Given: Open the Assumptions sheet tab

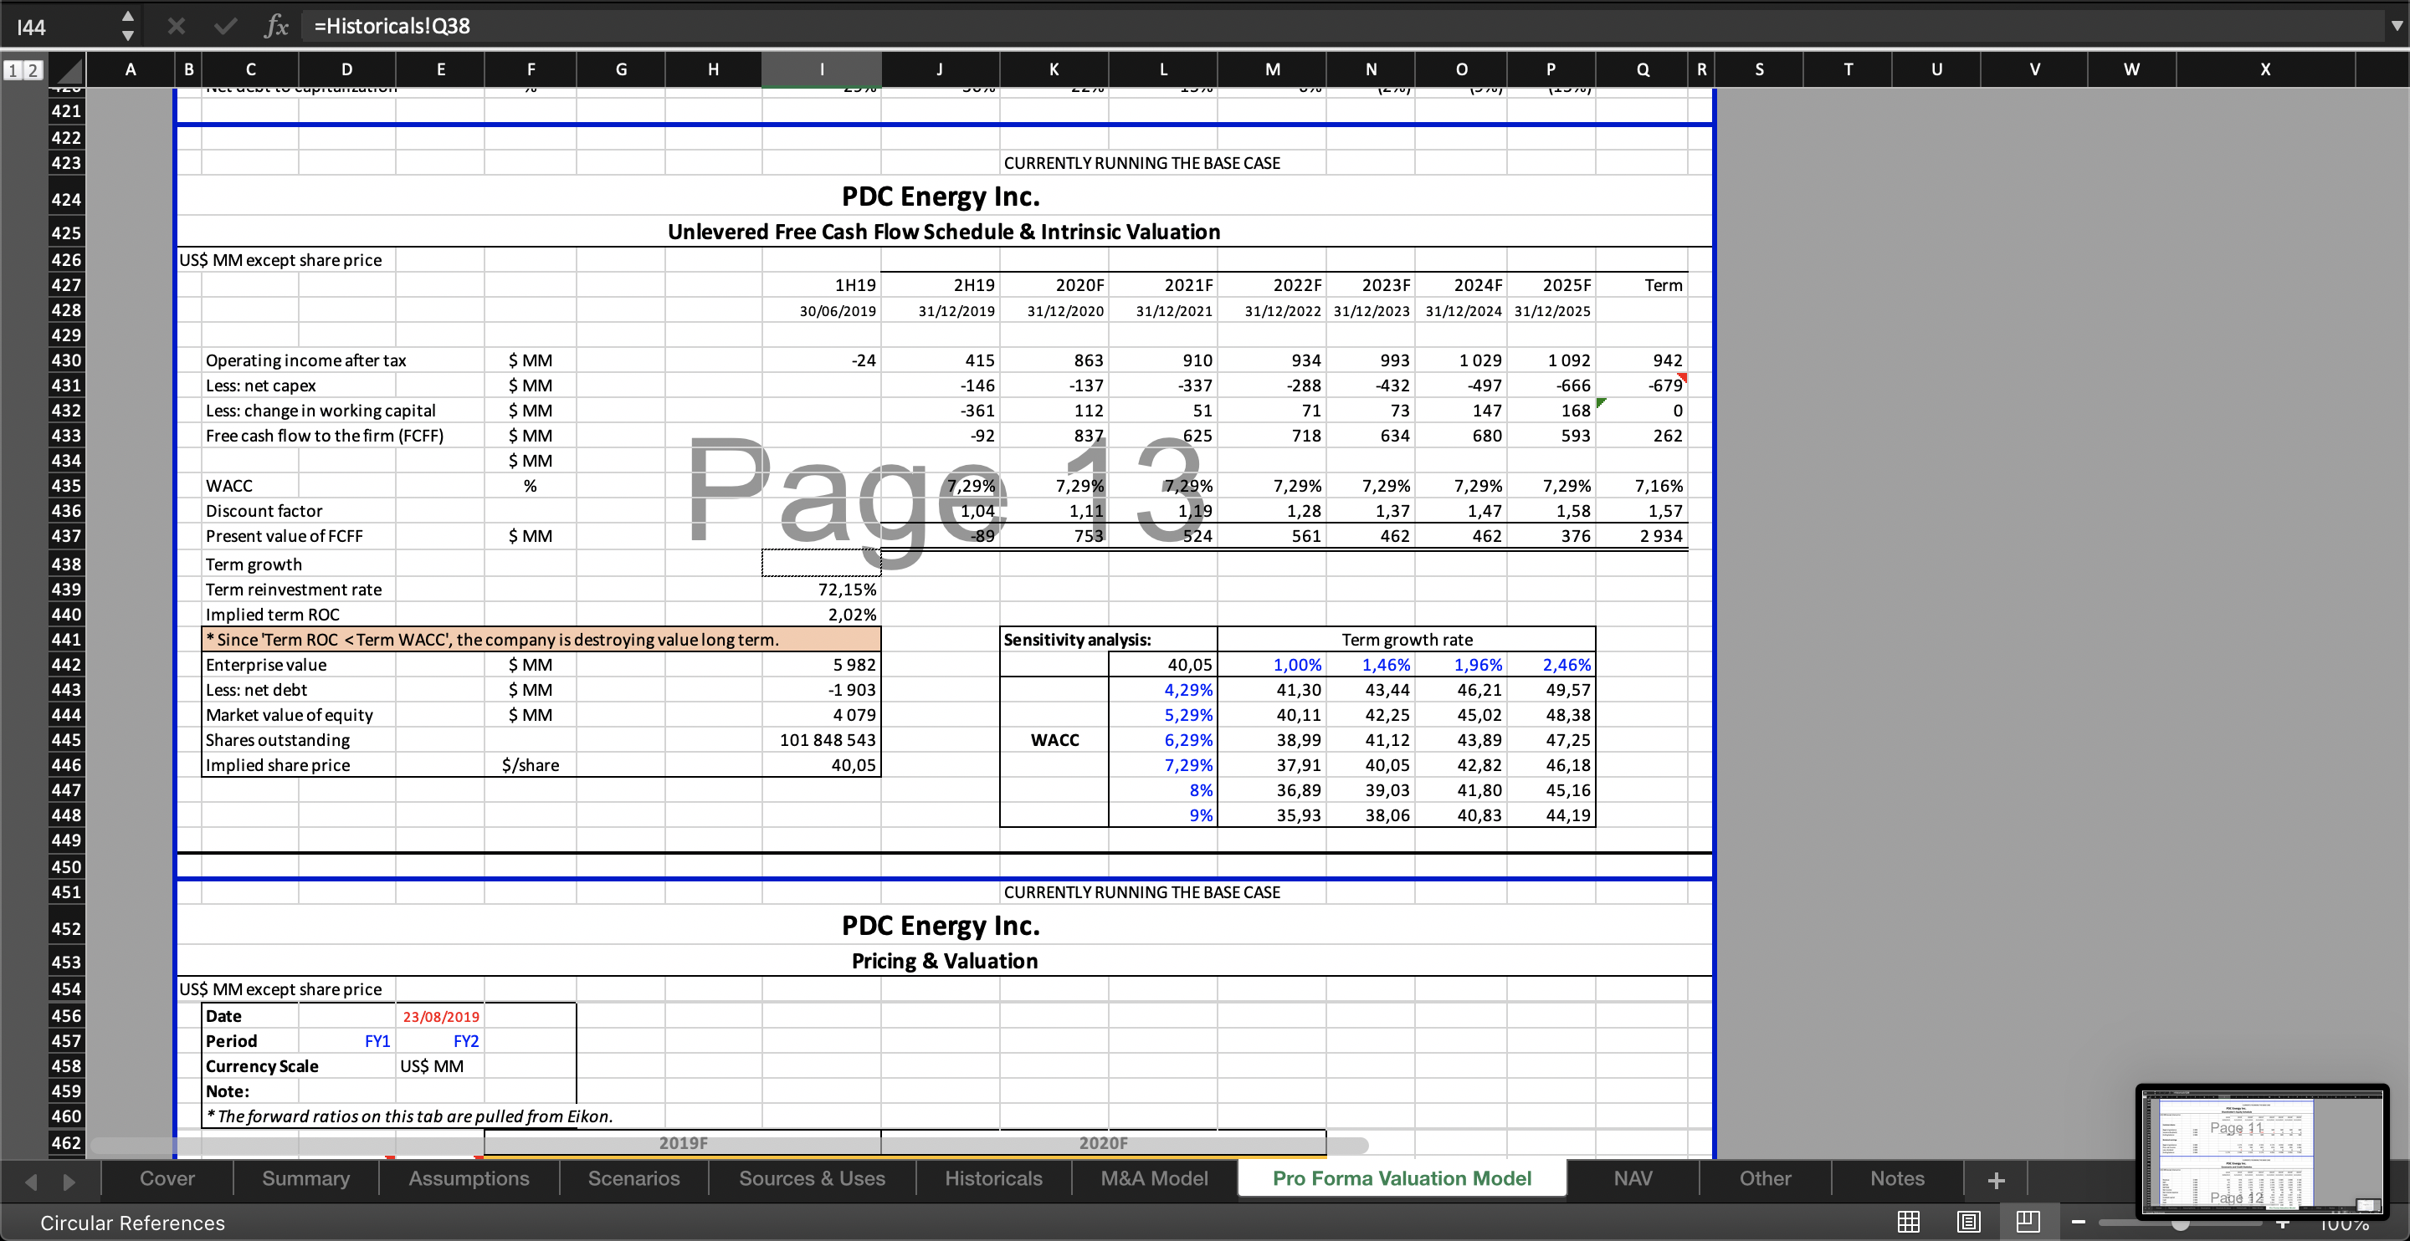Looking at the screenshot, I should click(x=469, y=1178).
